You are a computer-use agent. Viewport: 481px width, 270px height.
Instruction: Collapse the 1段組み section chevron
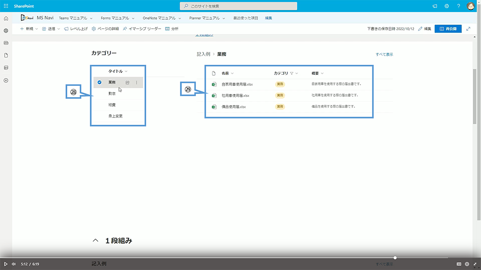[95, 241]
